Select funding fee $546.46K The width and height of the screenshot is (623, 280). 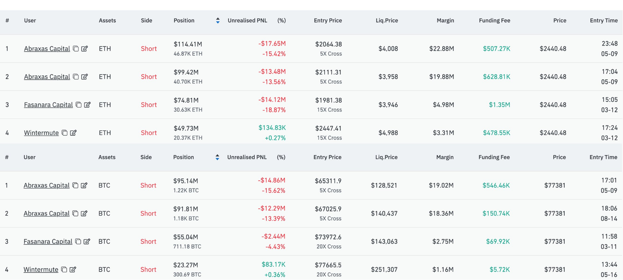pos(496,185)
